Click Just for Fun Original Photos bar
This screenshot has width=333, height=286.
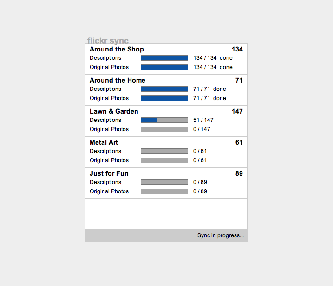click(x=164, y=191)
